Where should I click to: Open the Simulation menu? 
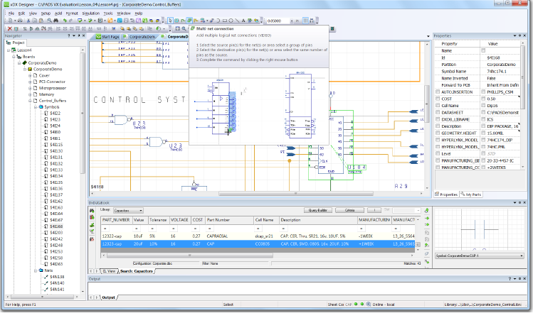90,13
